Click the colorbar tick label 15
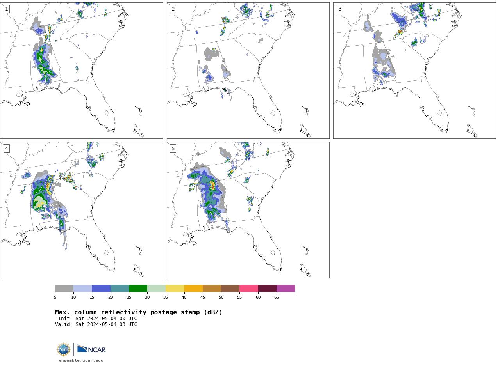The height and width of the screenshot is (365, 500). coord(92,298)
